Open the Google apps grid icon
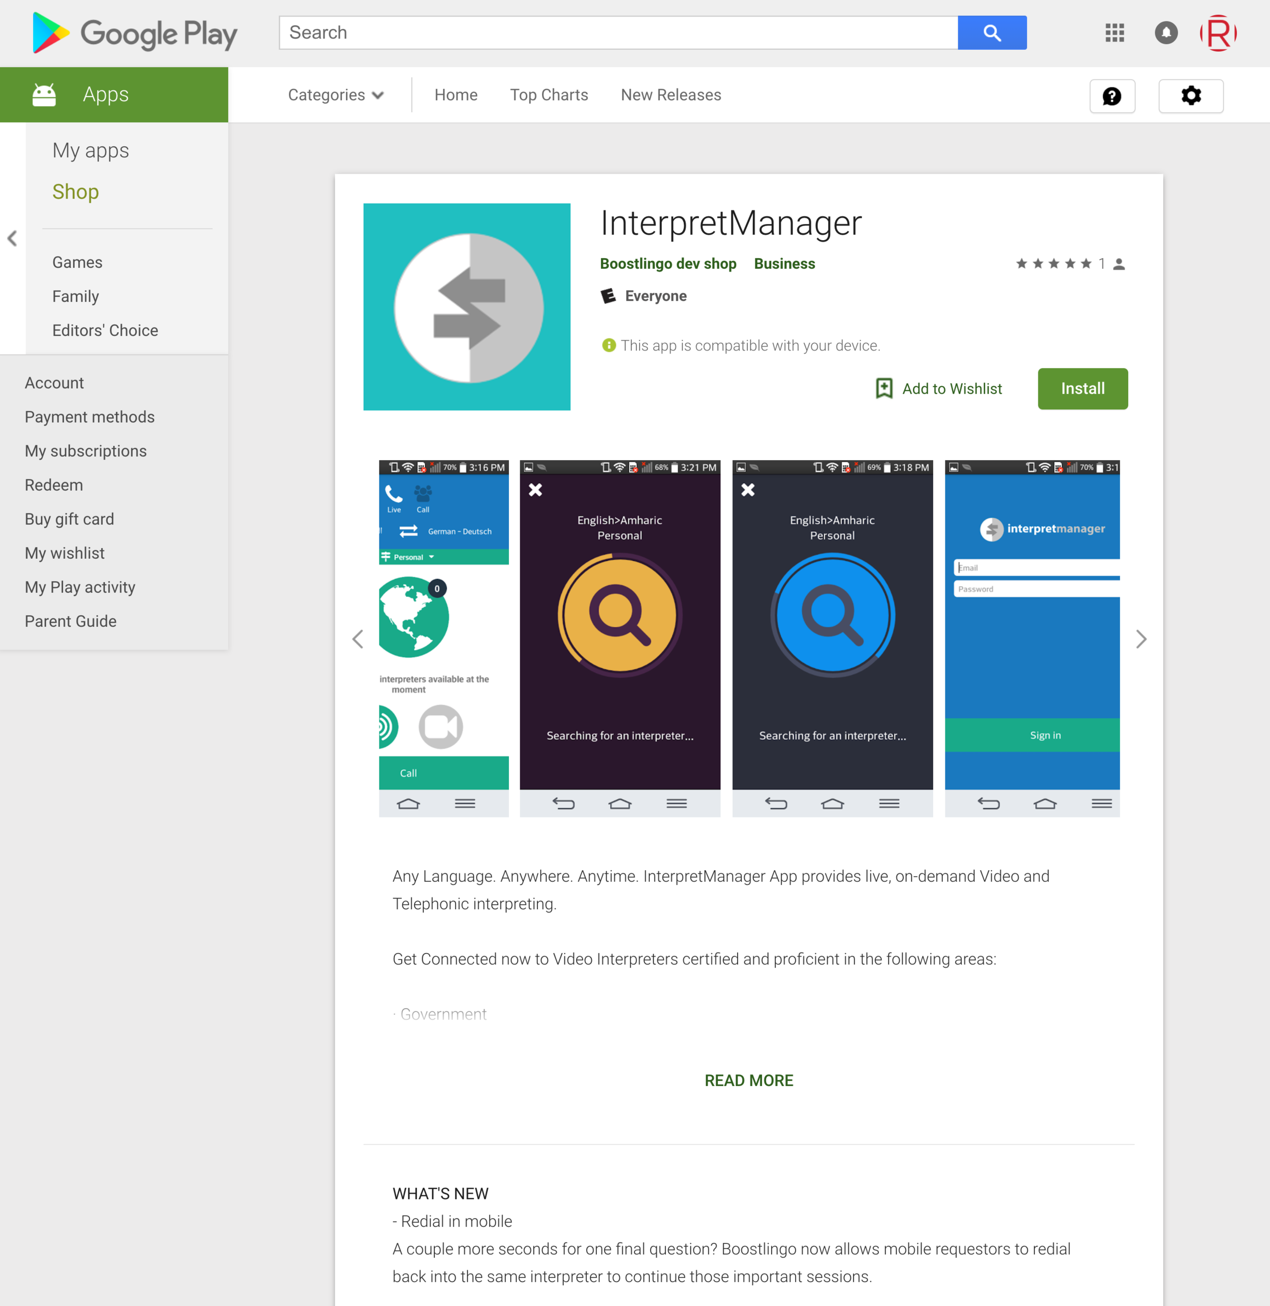This screenshot has width=1270, height=1306. click(1115, 33)
